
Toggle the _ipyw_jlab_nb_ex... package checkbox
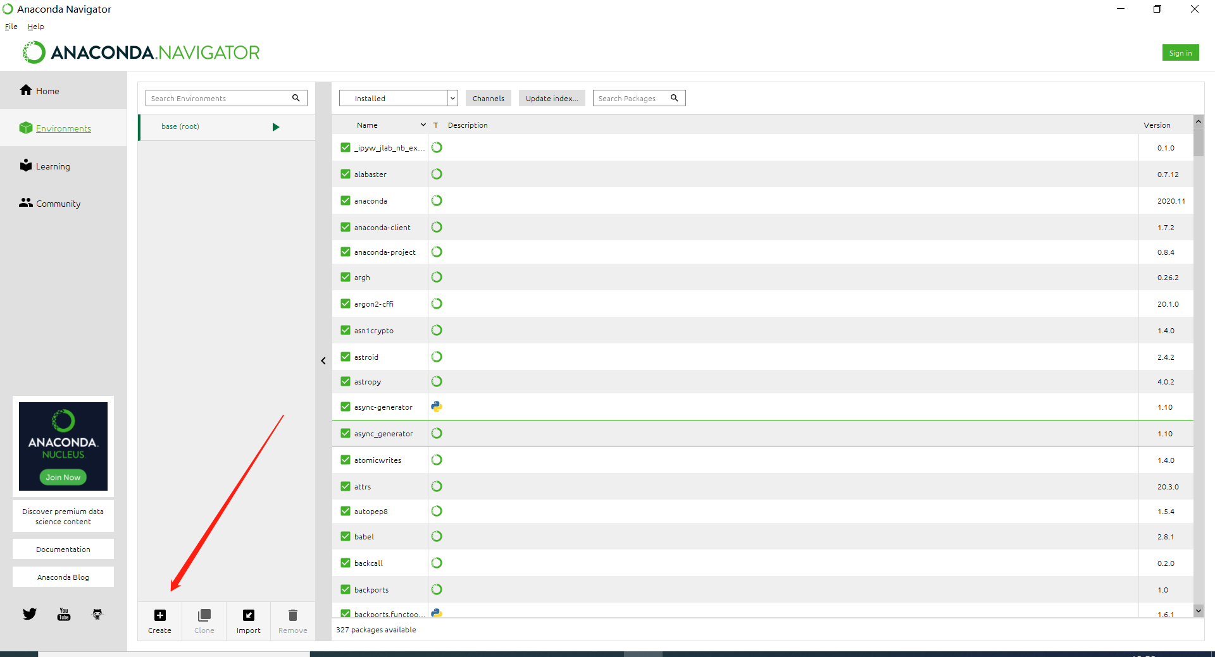point(346,147)
